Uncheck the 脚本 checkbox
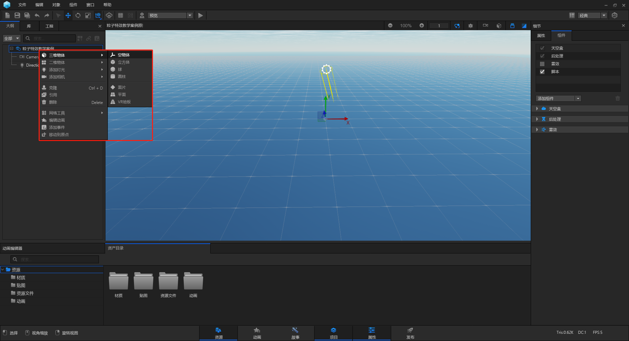Image resolution: width=629 pixels, height=341 pixels. pos(542,72)
